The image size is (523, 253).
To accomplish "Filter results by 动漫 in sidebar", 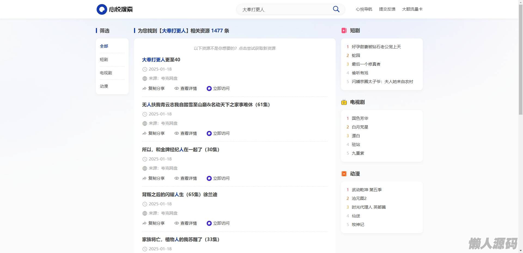I will pyautogui.click(x=104, y=86).
